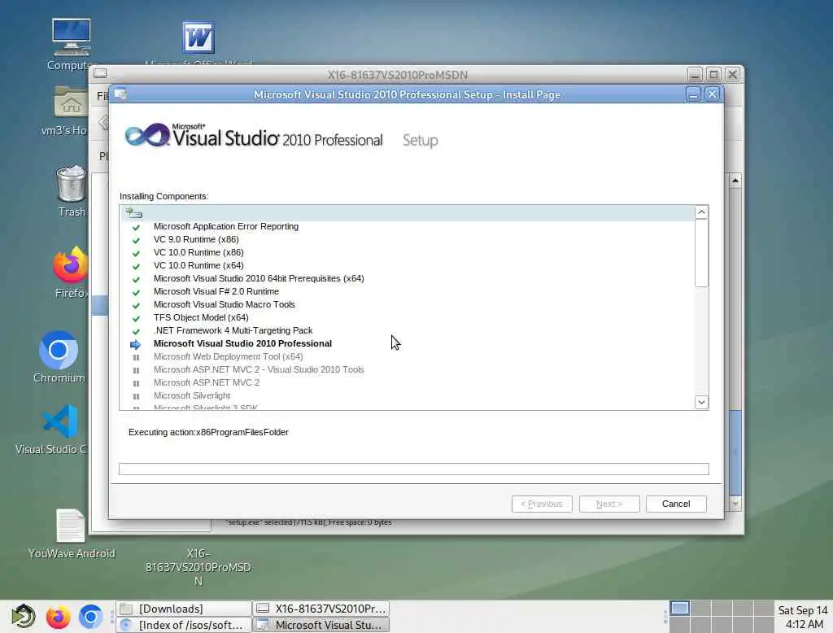Image resolution: width=833 pixels, height=633 pixels.
Task: Select VC 10.0 Runtime (x64) row
Action: coord(408,266)
